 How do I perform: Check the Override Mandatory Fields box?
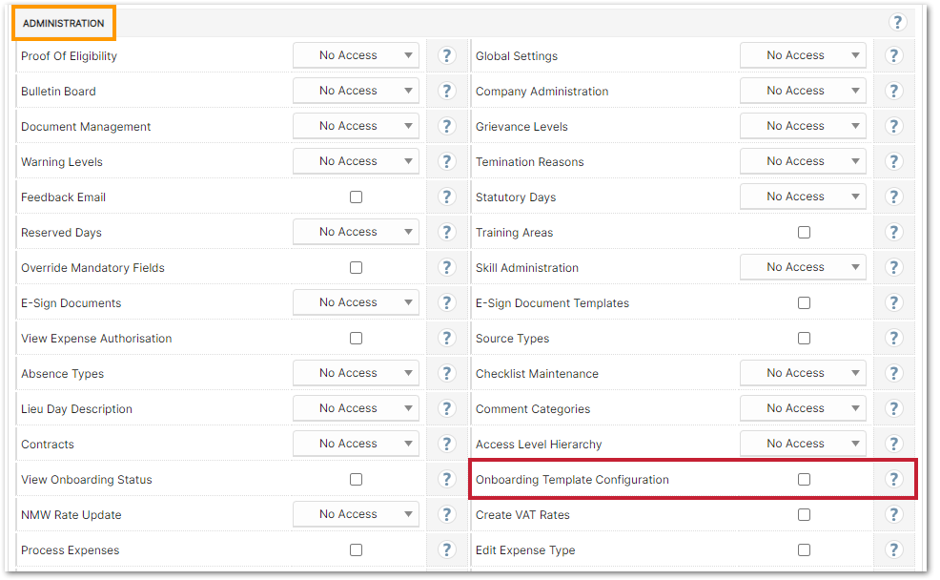[x=356, y=268]
